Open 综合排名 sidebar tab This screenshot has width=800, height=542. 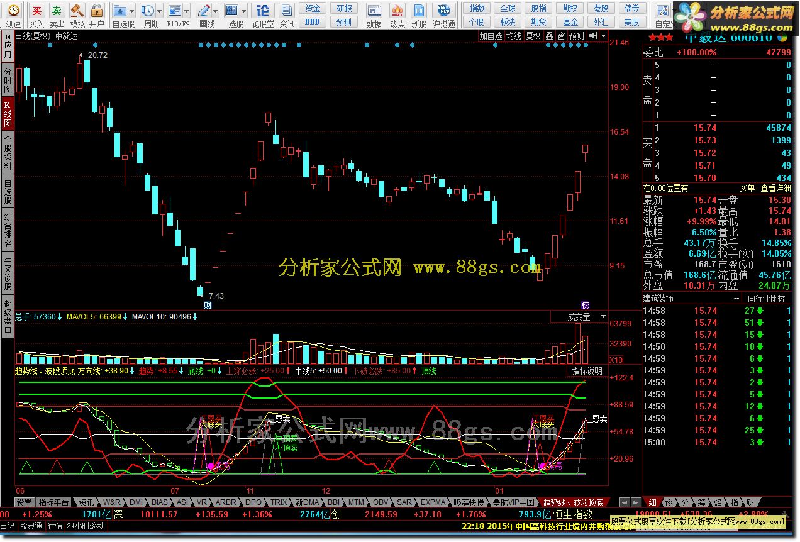click(x=8, y=231)
